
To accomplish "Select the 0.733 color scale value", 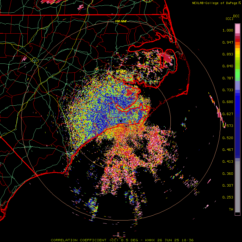I will coord(228,90).
